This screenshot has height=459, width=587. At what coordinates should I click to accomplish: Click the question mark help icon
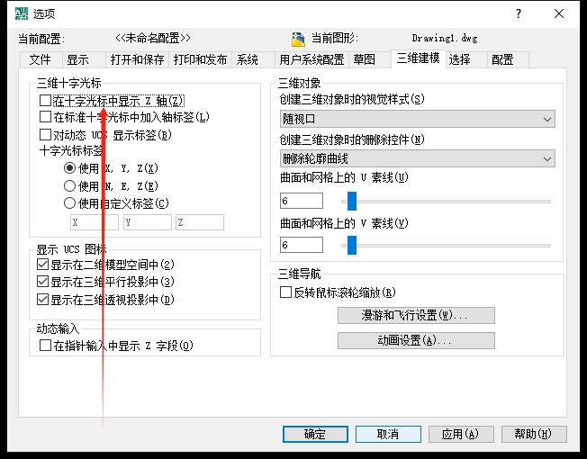[x=519, y=13]
